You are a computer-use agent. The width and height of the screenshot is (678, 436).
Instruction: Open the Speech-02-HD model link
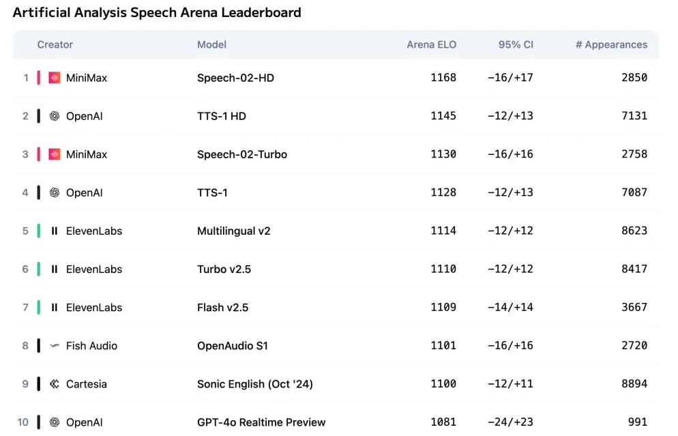(235, 78)
